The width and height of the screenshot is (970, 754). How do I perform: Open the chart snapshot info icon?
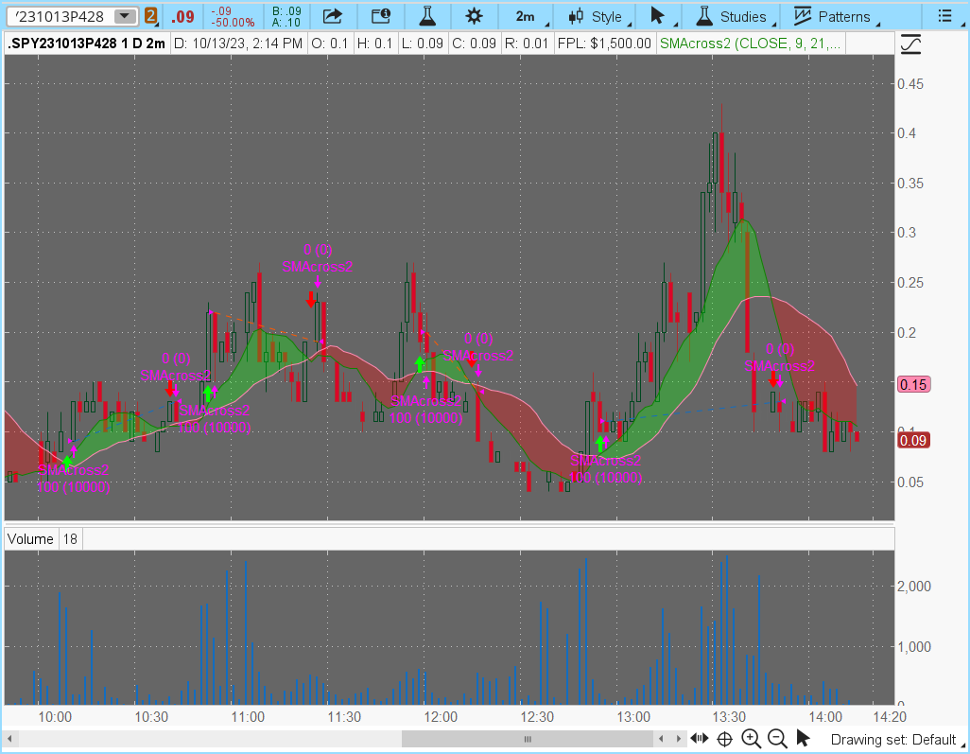tap(380, 16)
